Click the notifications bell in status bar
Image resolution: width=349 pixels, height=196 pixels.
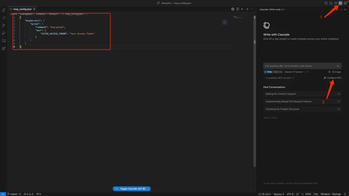tap(345, 194)
